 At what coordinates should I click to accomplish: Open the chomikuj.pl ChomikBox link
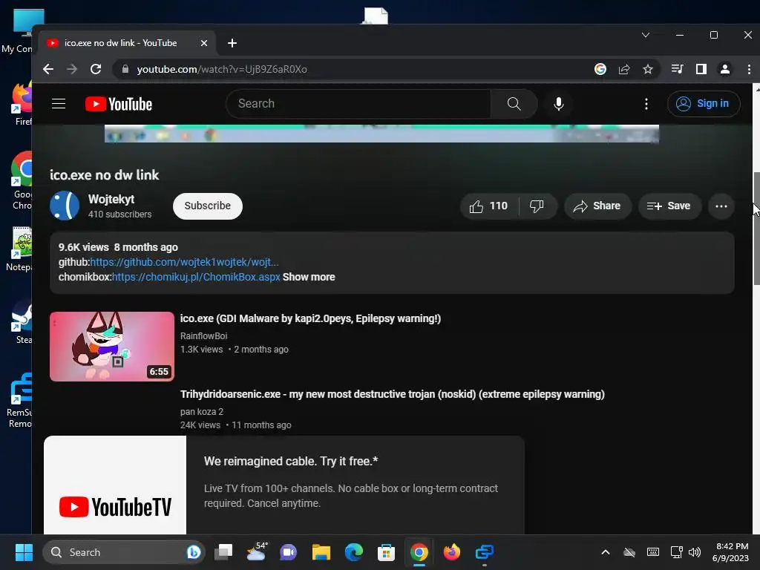196,278
